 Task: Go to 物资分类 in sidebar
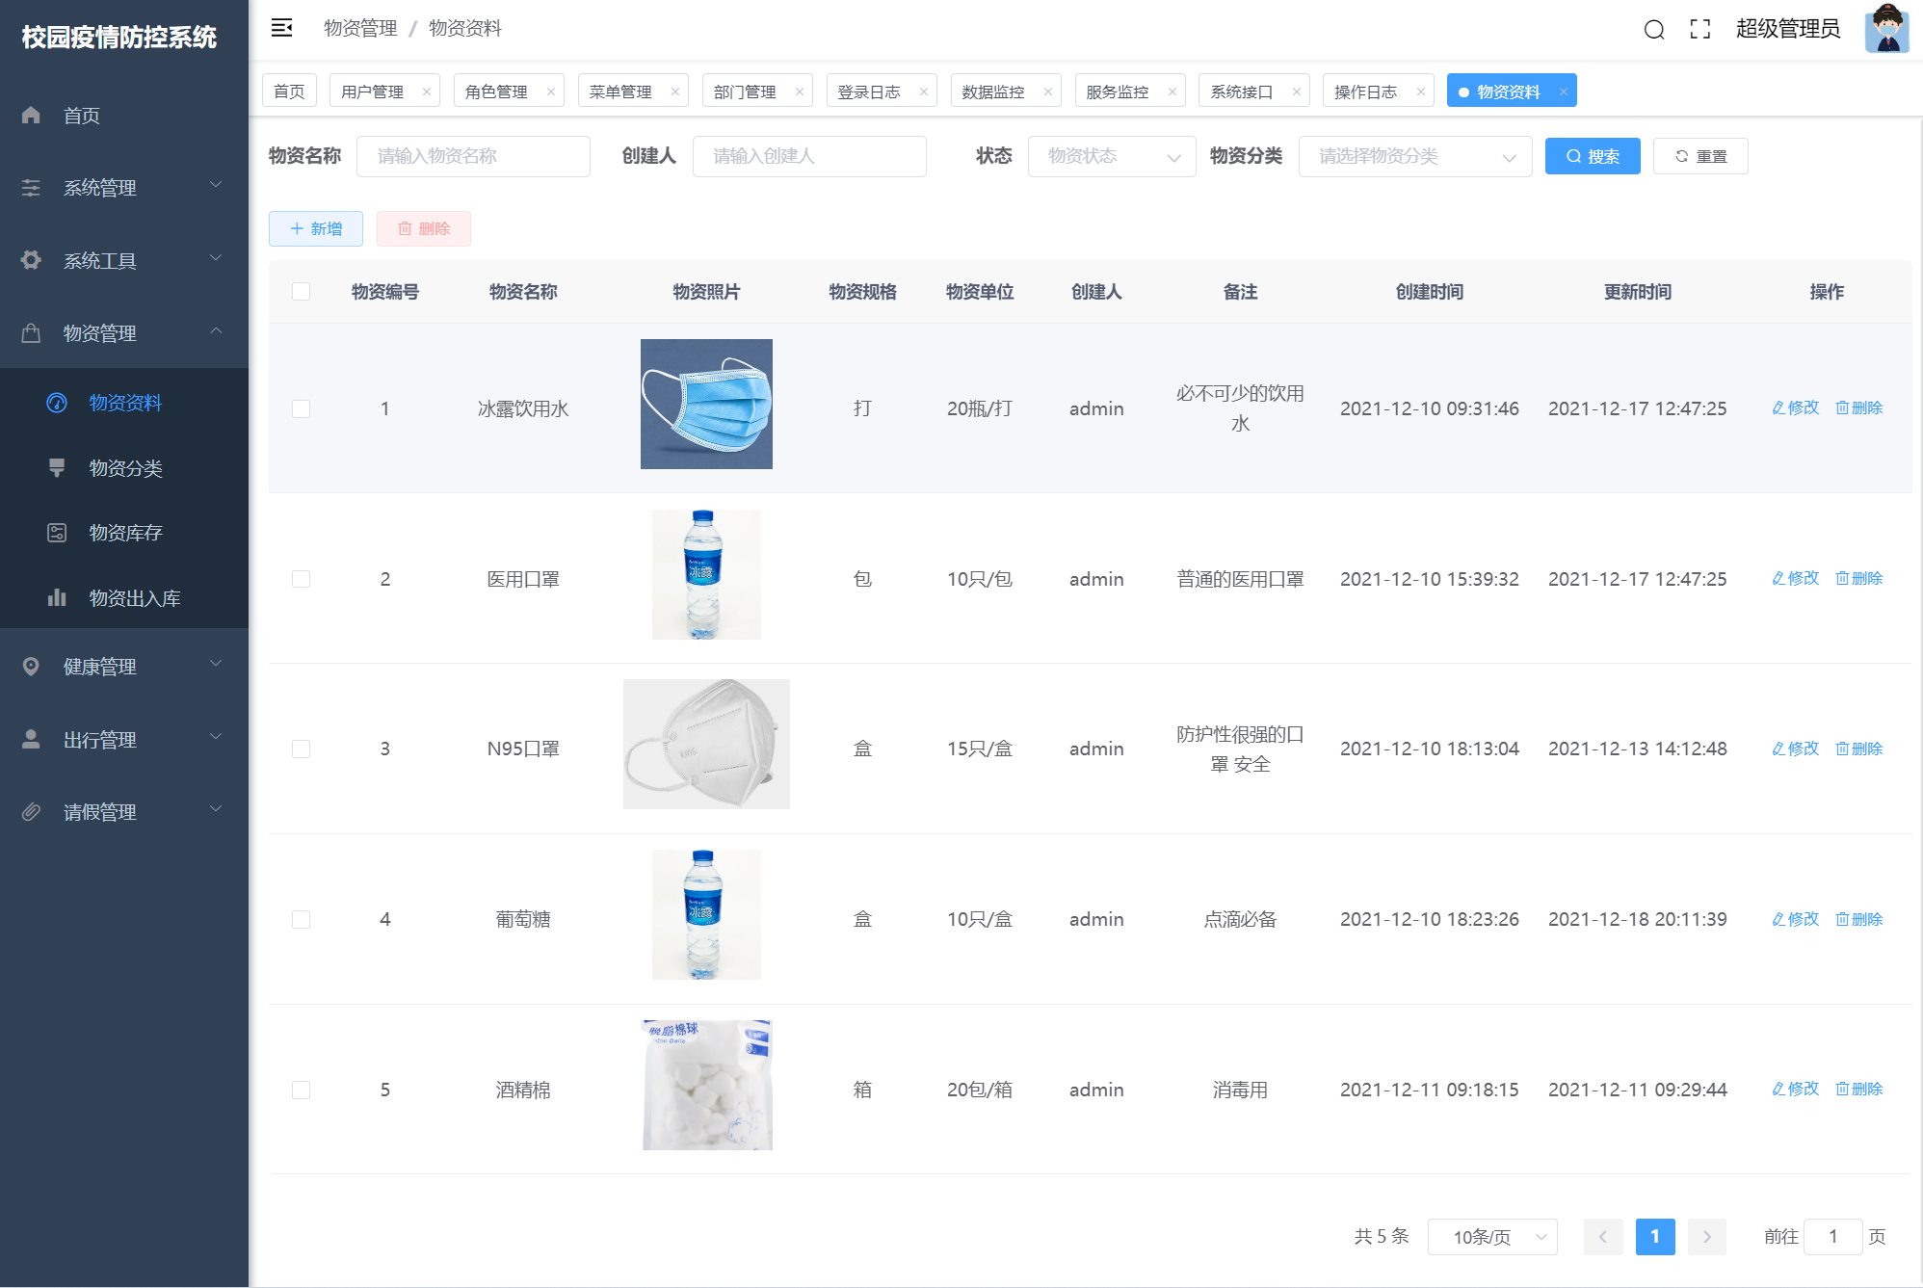tap(125, 468)
